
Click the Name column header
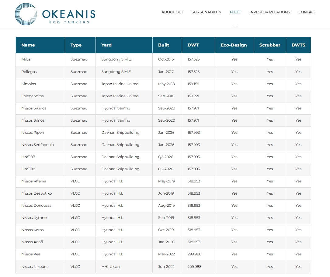28,45
